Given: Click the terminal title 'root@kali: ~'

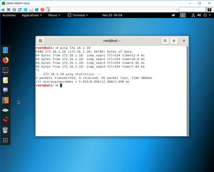Looking at the screenshot, I should (x=112, y=41).
